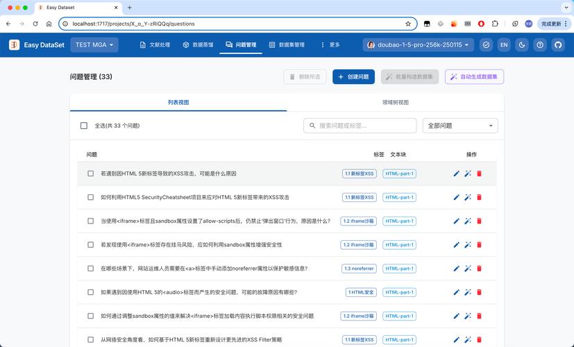This screenshot has height=347, width=574.
Task: Focus the 搜索问题或标签 search field
Action: pos(360,126)
